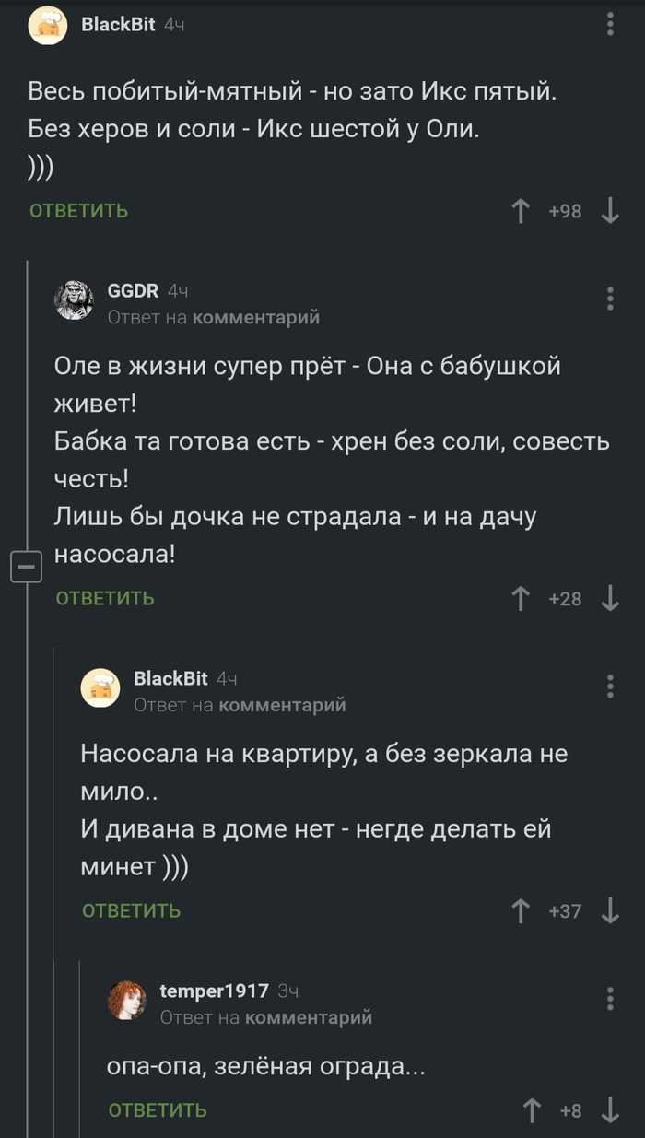The image size is (645, 1138).
Task: Downvote temper1917's +8 comment
Action: pos(609,1110)
